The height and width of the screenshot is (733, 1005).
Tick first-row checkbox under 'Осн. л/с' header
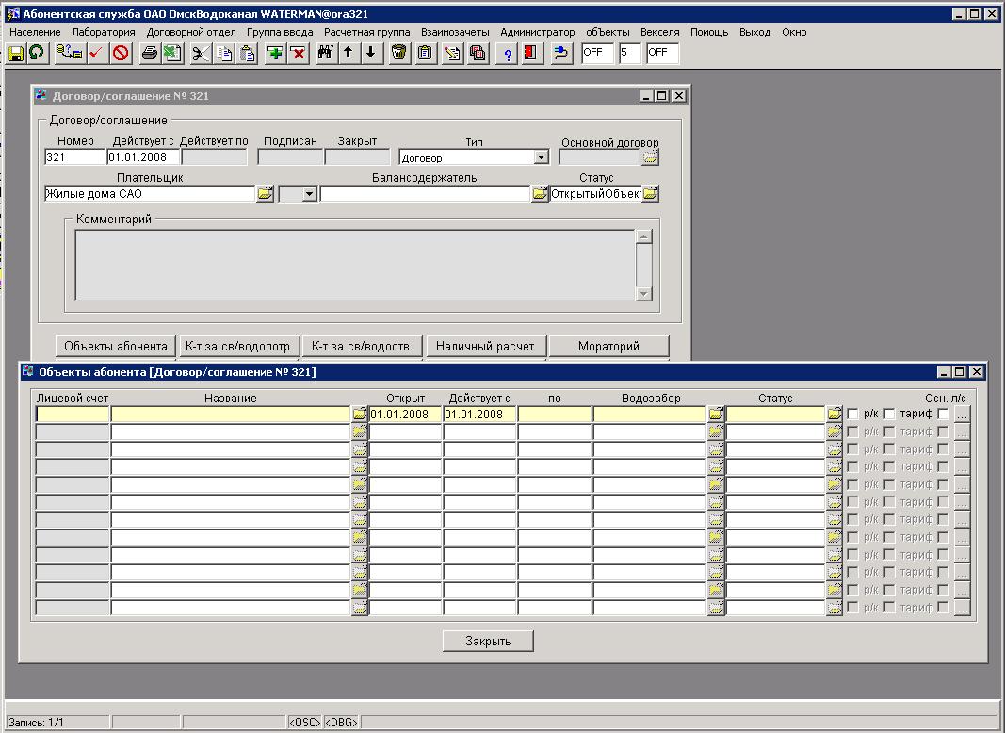[943, 415]
